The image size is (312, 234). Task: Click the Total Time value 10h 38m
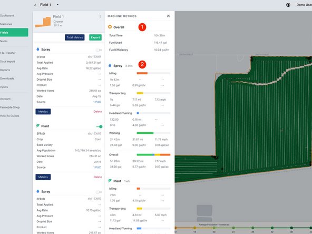(160, 35)
